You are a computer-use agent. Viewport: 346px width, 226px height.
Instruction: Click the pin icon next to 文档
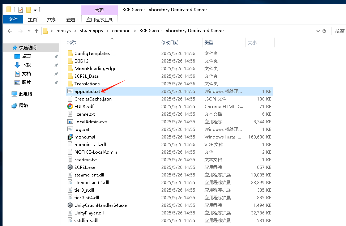tap(56, 74)
